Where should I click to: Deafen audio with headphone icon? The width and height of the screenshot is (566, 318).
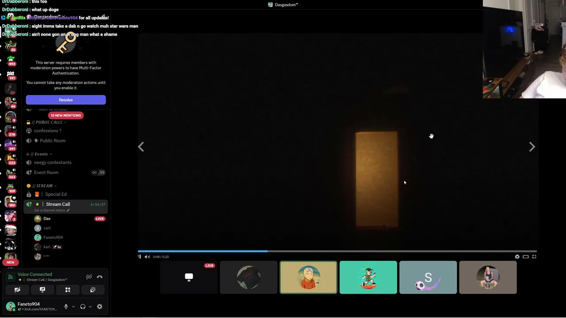83,307
